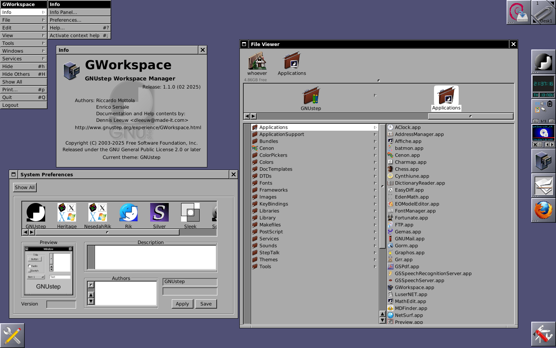Image resolution: width=556 pixels, height=348 pixels.
Task: Click the Desk1 paperclip icon
Action: click(x=543, y=12)
